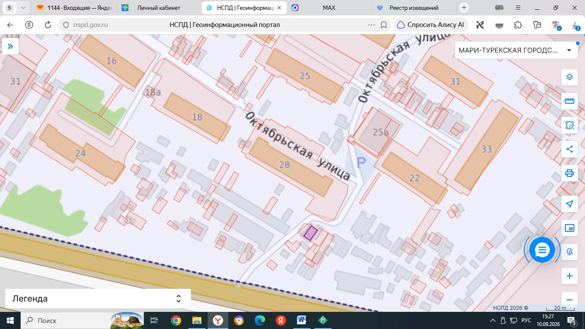Image resolution: width=585 pixels, height=329 pixels.
Task: Click the building label 24
Action: coord(81,153)
